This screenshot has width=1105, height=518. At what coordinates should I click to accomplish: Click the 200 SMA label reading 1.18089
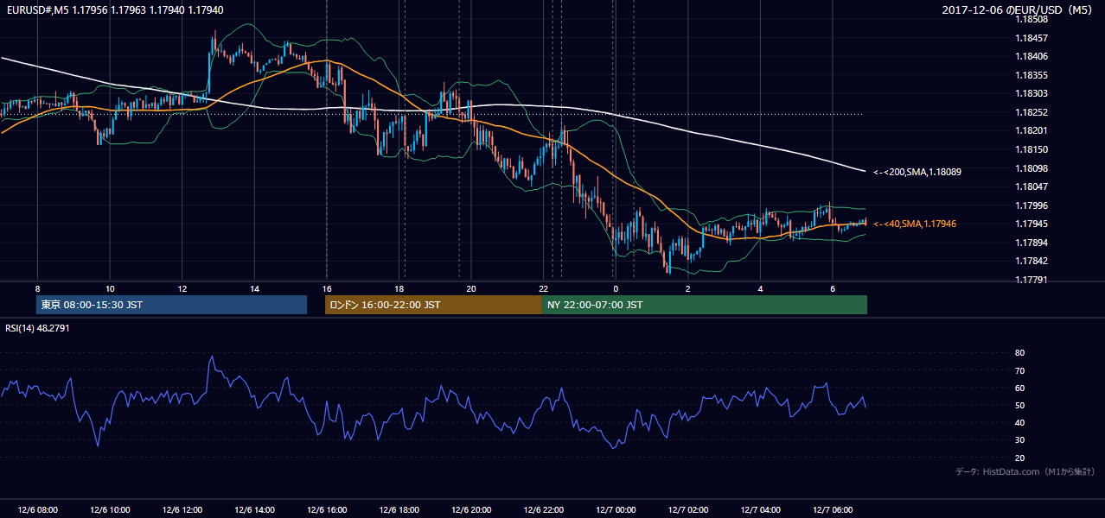(x=917, y=172)
